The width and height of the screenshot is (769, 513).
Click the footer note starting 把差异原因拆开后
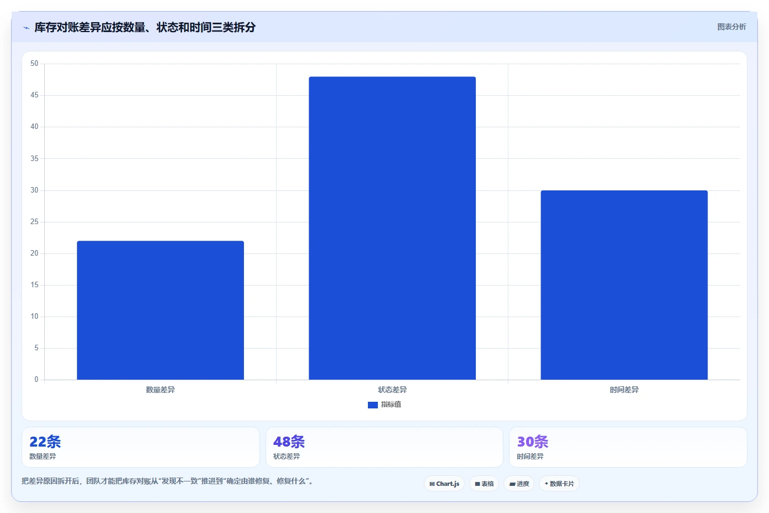click(168, 481)
